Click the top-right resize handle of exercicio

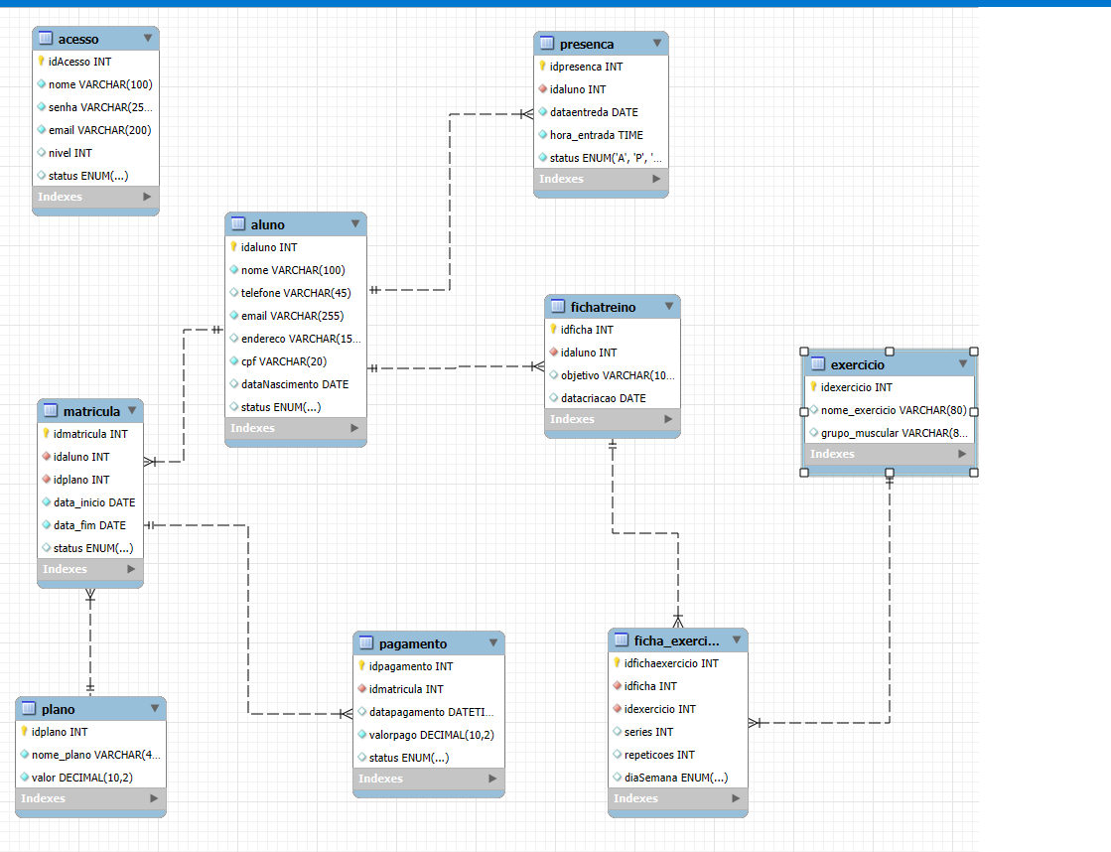pyautogui.click(x=973, y=352)
